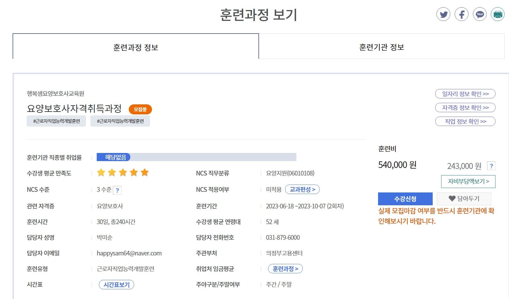Click the 수강신청 button

(x=405, y=198)
